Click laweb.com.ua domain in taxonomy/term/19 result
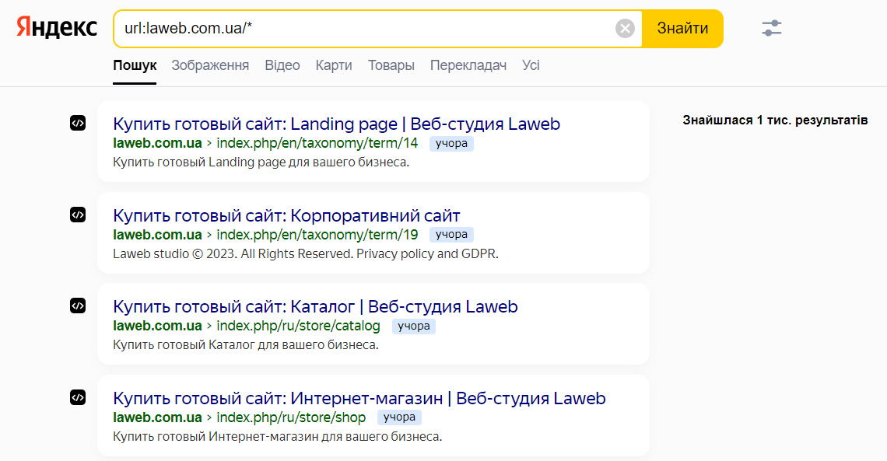Screen dimensions: 887x461 click(x=157, y=235)
